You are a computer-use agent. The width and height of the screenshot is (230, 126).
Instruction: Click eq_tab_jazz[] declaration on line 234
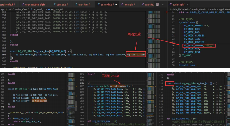click(x=204, y=84)
